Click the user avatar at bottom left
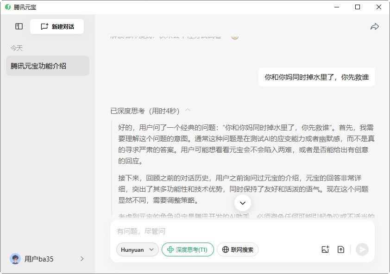Image resolution: width=390 pixels, height=274 pixels. [15, 259]
